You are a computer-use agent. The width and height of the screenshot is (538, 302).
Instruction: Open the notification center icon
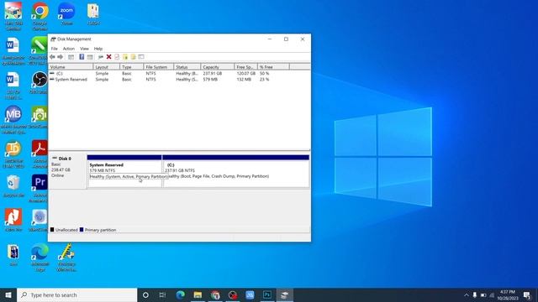click(x=527, y=294)
